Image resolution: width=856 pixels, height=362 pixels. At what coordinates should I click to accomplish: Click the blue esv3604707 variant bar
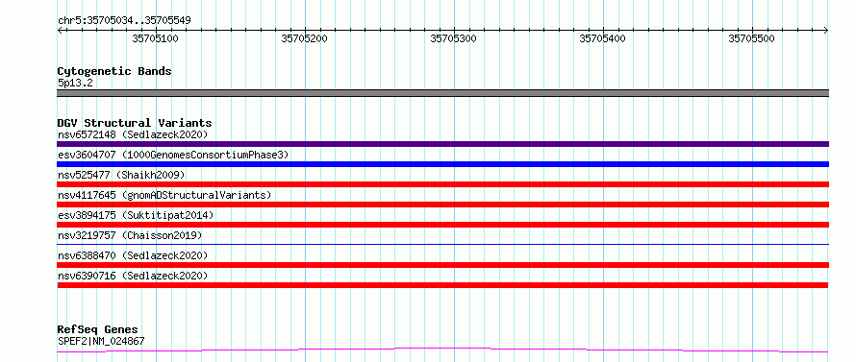pyautogui.click(x=442, y=164)
